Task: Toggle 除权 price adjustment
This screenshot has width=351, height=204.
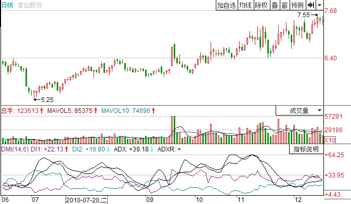Action: click(261, 5)
